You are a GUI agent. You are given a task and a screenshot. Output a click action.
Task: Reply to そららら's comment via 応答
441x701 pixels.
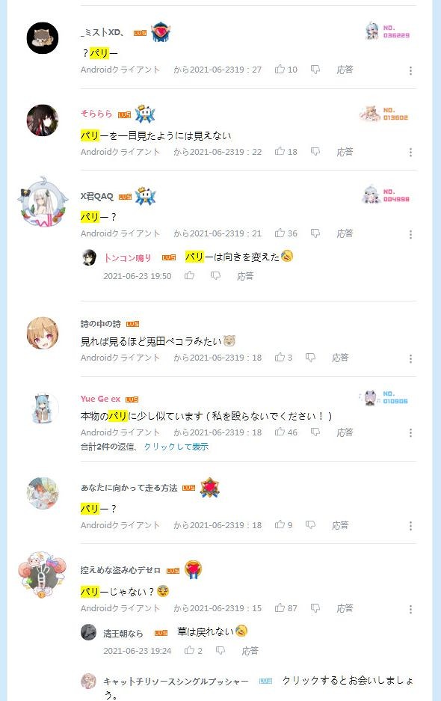(345, 152)
